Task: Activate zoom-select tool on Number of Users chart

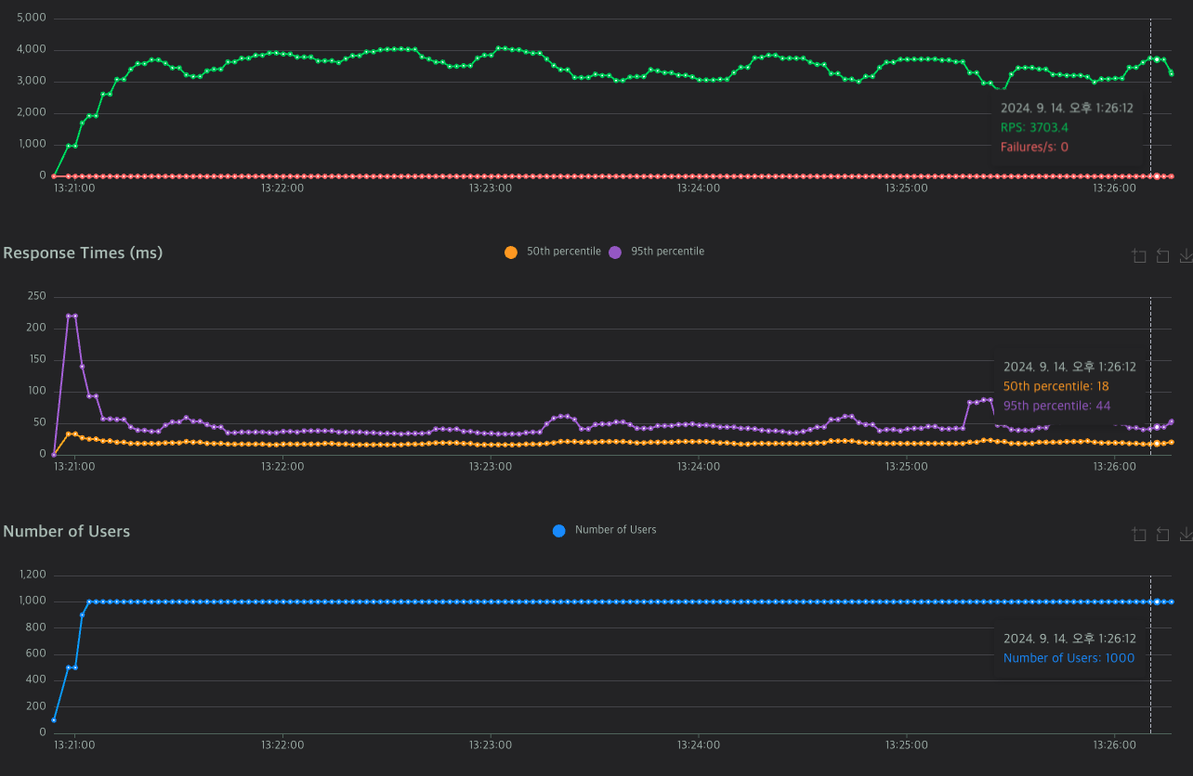Action: 1139,534
